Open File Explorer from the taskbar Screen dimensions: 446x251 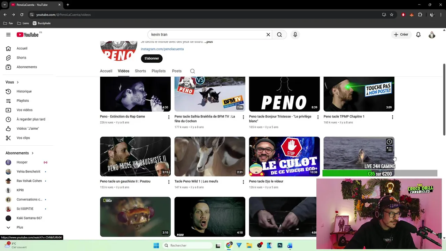pos(249,245)
